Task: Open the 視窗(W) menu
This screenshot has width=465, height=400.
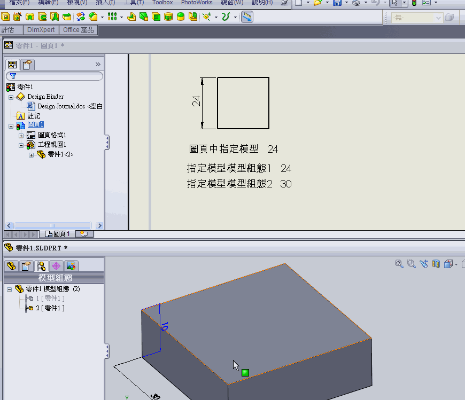Action: [x=232, y=2]
